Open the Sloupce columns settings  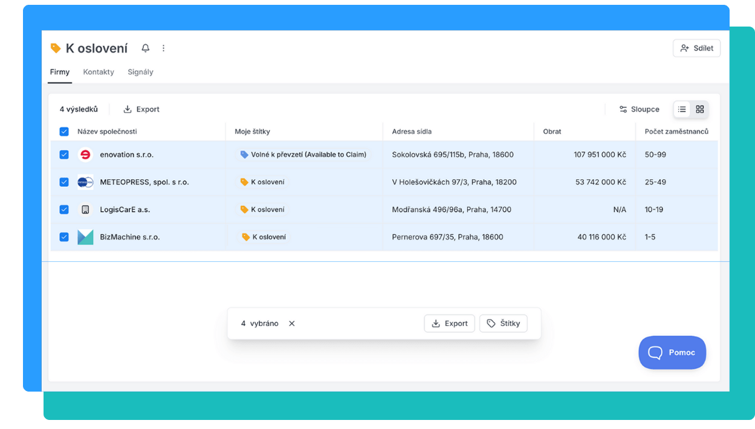[639, 109]
